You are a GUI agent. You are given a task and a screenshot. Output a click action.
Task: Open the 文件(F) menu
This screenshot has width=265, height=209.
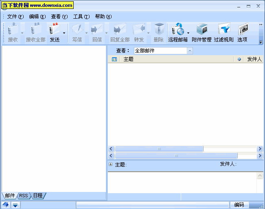click(x=15, y=17)
